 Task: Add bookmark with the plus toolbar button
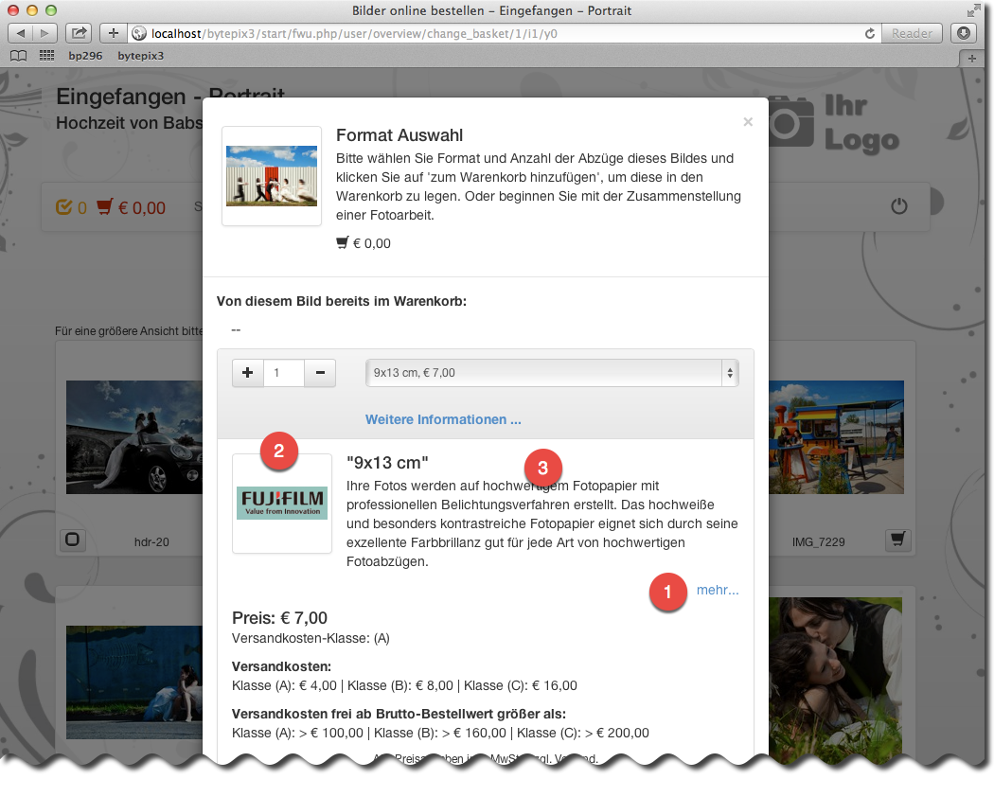(114, 33)
